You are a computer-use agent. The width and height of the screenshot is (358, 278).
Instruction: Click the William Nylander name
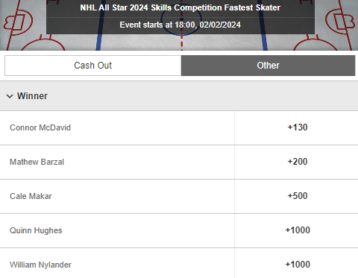pos(40,265)
